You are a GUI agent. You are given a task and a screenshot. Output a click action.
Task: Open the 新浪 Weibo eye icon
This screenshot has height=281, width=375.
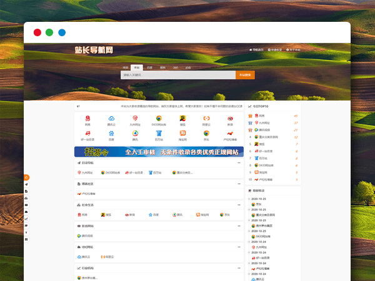point(230,118)
